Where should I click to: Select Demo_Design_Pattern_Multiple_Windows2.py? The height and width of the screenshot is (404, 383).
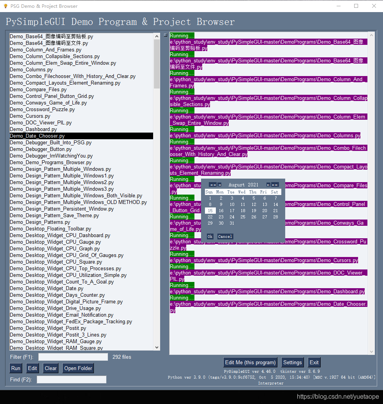pos(81,182)
